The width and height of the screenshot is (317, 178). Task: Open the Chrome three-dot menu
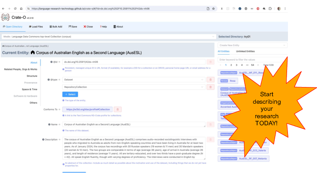[x=285, y=9]
